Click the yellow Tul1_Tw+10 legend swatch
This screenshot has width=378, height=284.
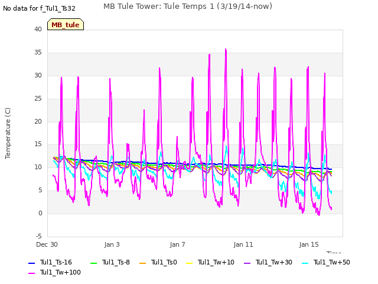[x=190, y=263]
